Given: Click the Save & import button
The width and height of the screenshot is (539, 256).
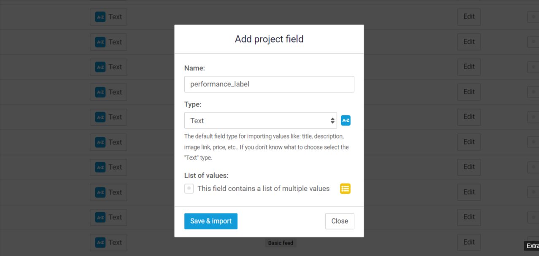Looking at the screenshot, I should pyautogui.click(x=211, y=221).
